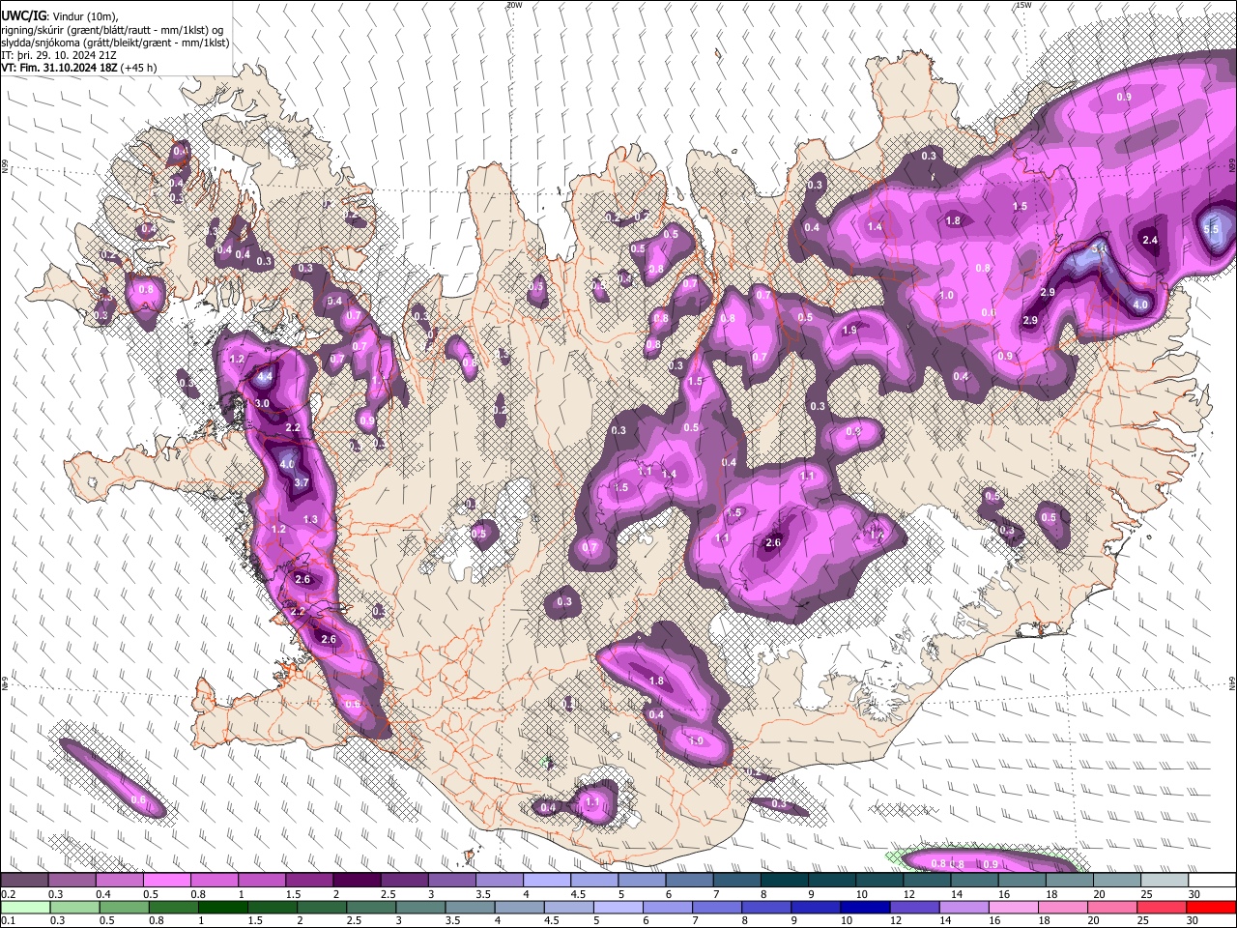The width and height of the screenshot is (1237, 928).
Task: Click the white 30 swatch in upper legend
Action: coord(1212,881)
